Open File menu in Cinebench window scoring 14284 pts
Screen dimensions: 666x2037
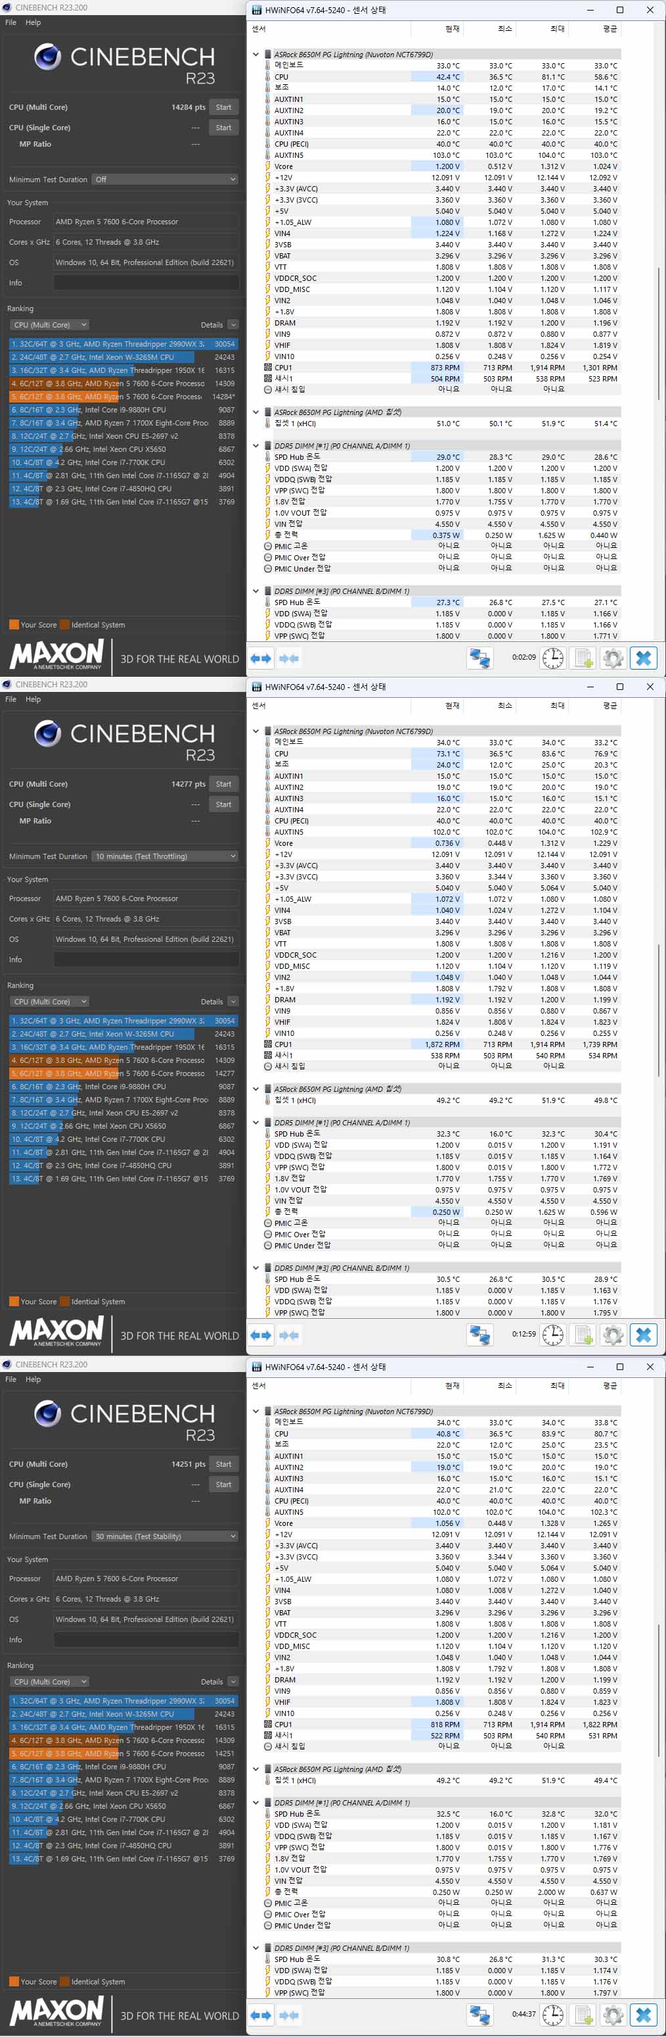[x=11, y=22]
